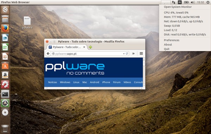This screenshot has width=211, height=134.
Task: Click the site identity globe icon
Action: 53,53
